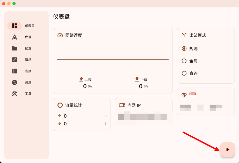Click the 内网 IP devices icon
Screen dimensions: 239x163
click(122, 105)
